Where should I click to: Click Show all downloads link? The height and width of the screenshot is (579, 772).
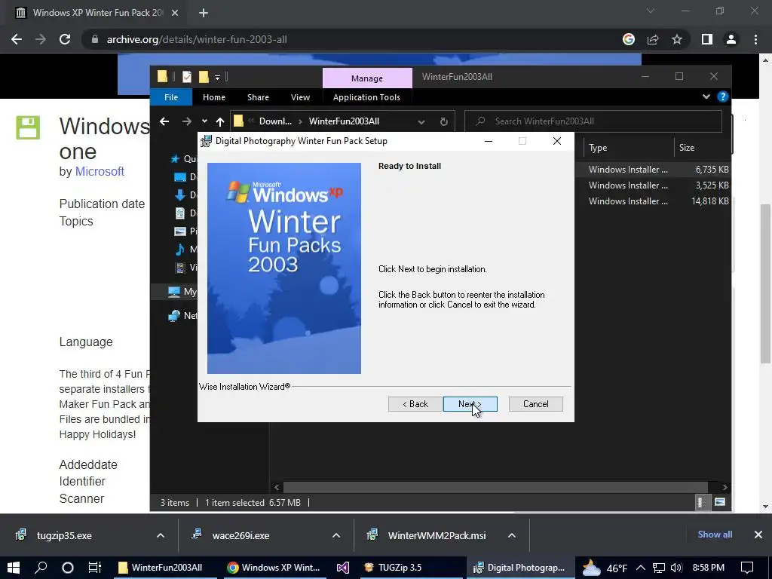click(x=715, y=535)
